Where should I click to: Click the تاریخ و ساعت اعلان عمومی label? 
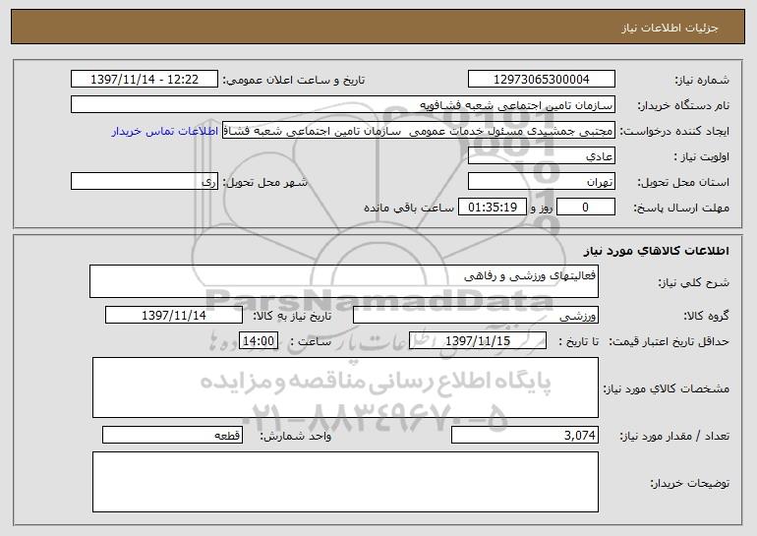coord(294,80)
